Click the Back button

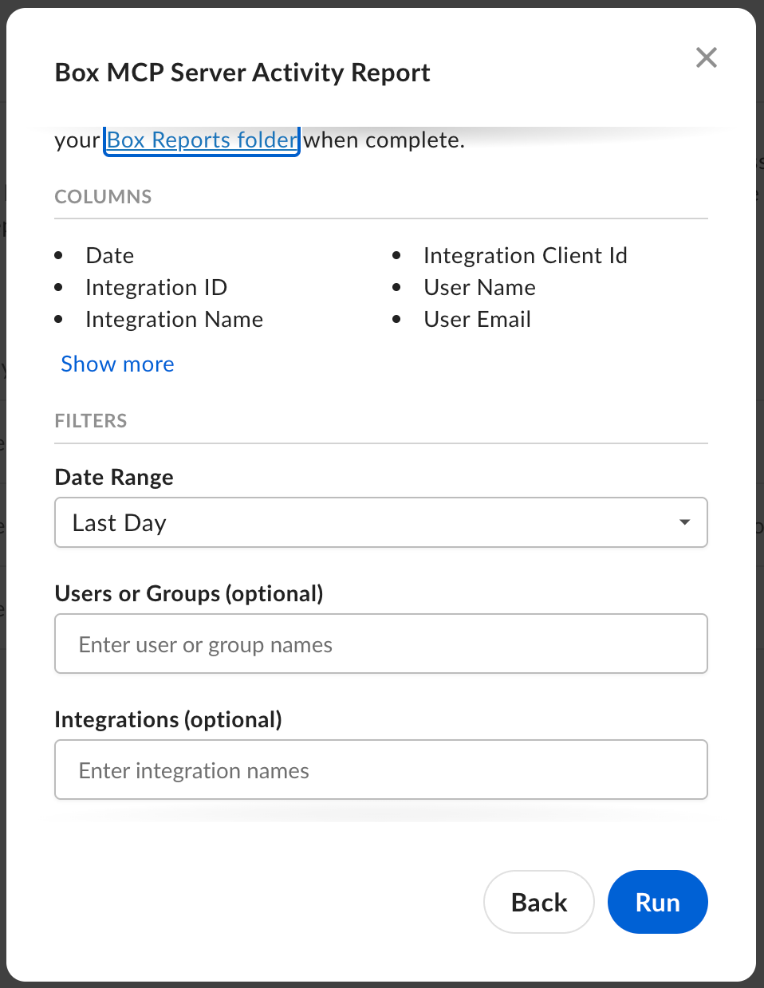(539, 902)
